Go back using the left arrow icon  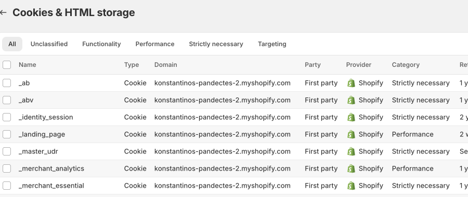3,12
